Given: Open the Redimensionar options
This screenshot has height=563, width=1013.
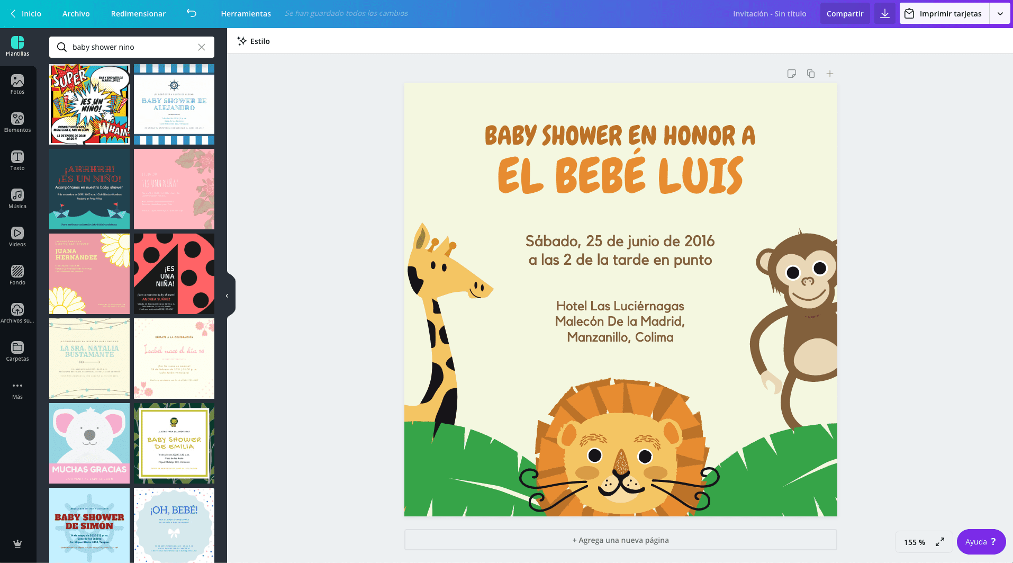Looking at the screenshot, I should [x=138, y=14].
